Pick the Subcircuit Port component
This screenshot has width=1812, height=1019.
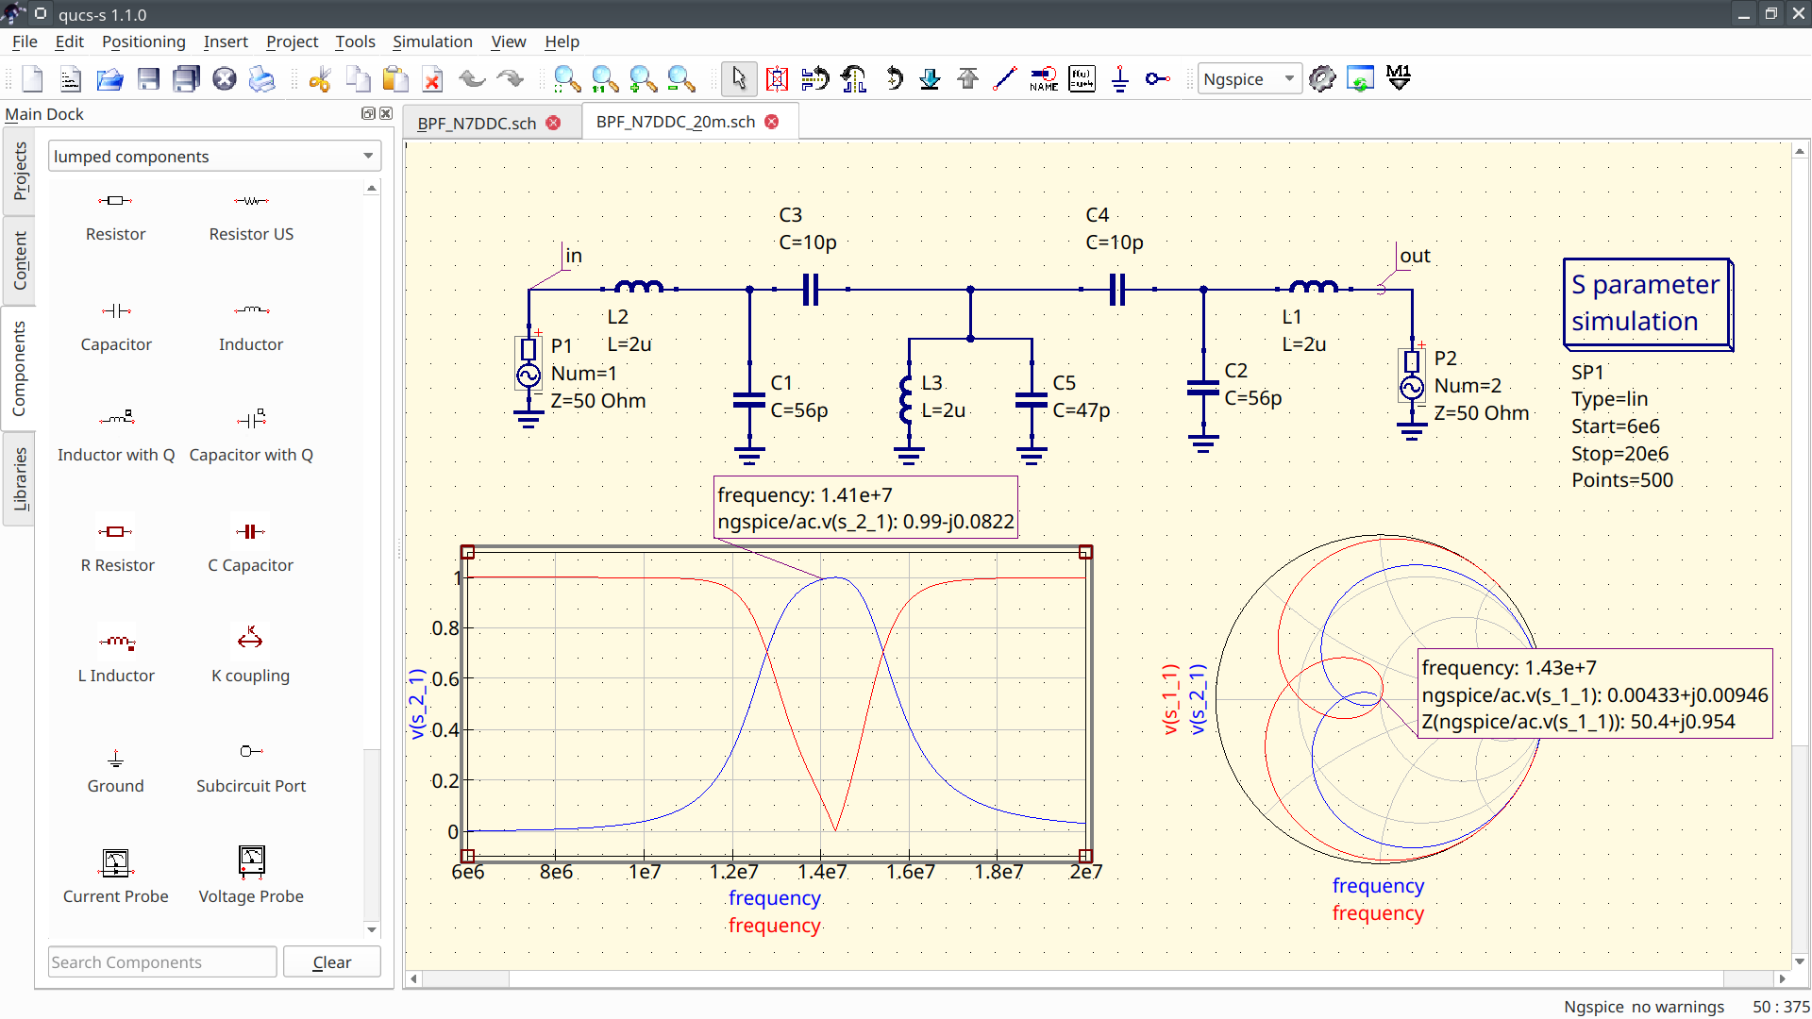[x=251, y=769]
